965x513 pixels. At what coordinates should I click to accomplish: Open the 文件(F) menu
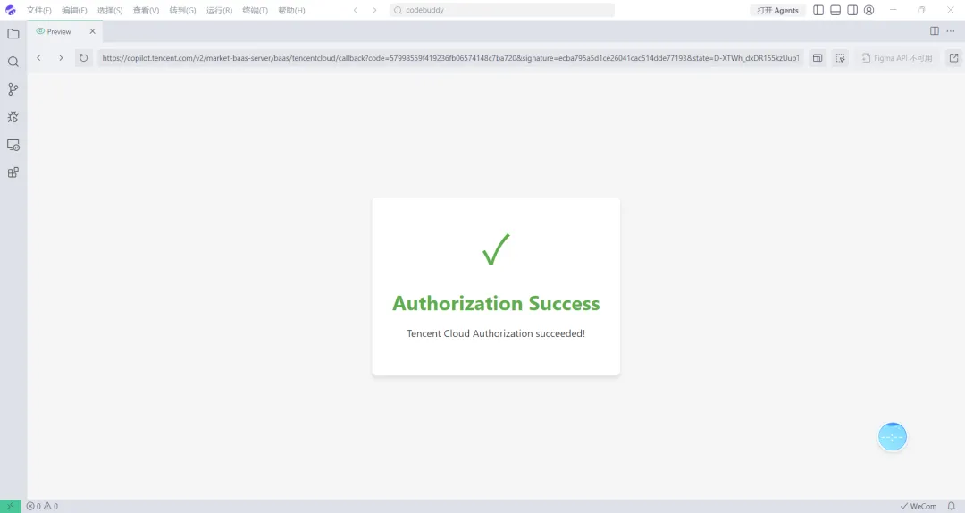pos(38,10)
